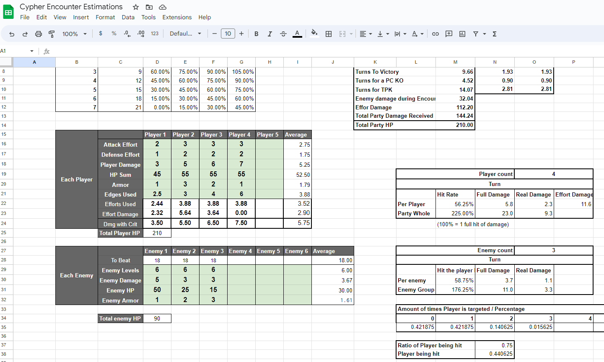Click the document title Cypher Encounter Estimations
604x362 pixels.
[x=71, y=7]
